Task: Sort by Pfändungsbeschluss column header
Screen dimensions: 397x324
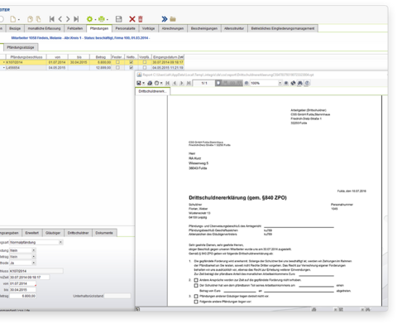Action: [26, 57]
